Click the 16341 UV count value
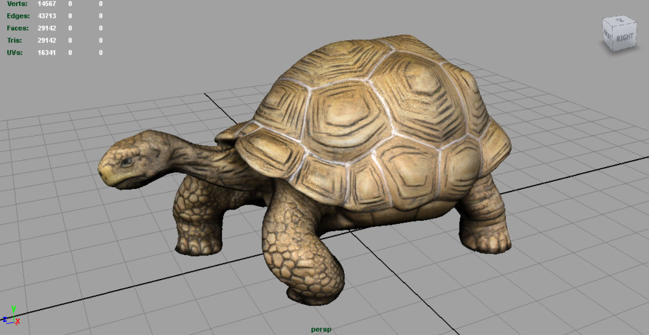Image resolution: width=649 pixels, height=335 pixels. pos(46,52)
